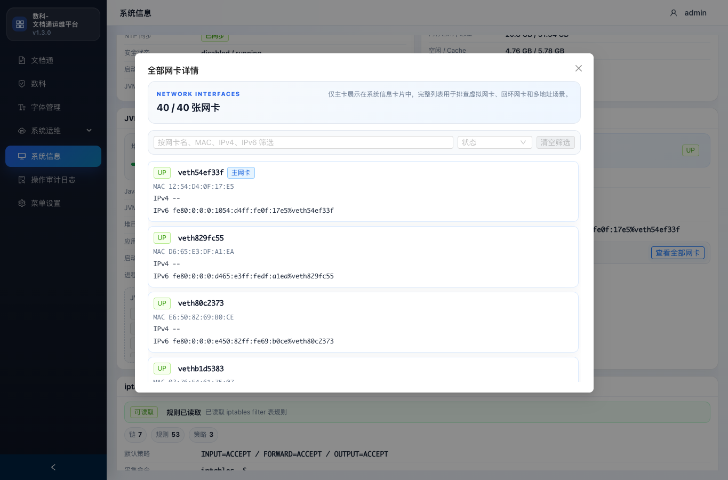The image size is (728, 480).
Task: Click the 数科 shield icon in the sidebar
Action: (x=22, y=84)
